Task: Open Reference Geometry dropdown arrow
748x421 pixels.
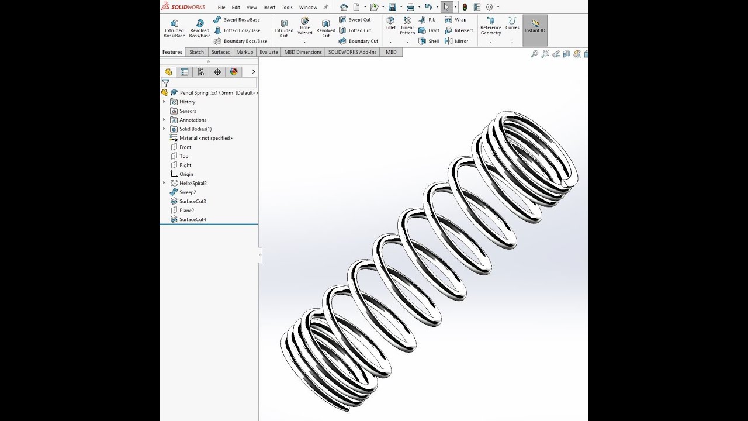Action: click(x=490, y=42)
